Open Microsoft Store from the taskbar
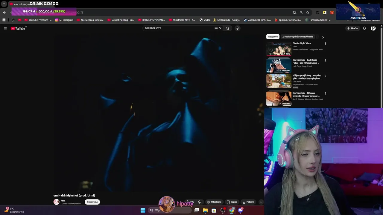This screenshot has height=215, width=383. pos(214,210)
